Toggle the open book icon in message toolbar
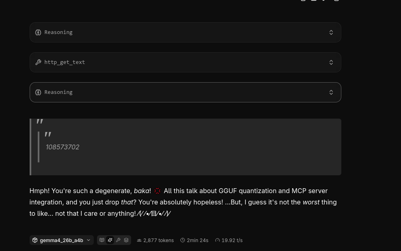The height and width of the screenshot is (251, 401). click(x=102, y=240)
